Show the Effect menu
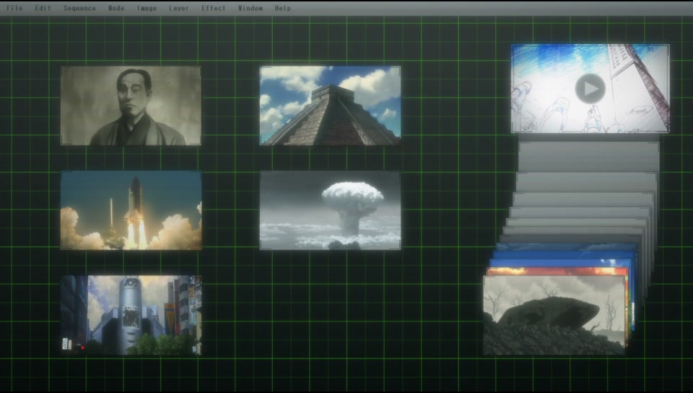 point(214,9)
